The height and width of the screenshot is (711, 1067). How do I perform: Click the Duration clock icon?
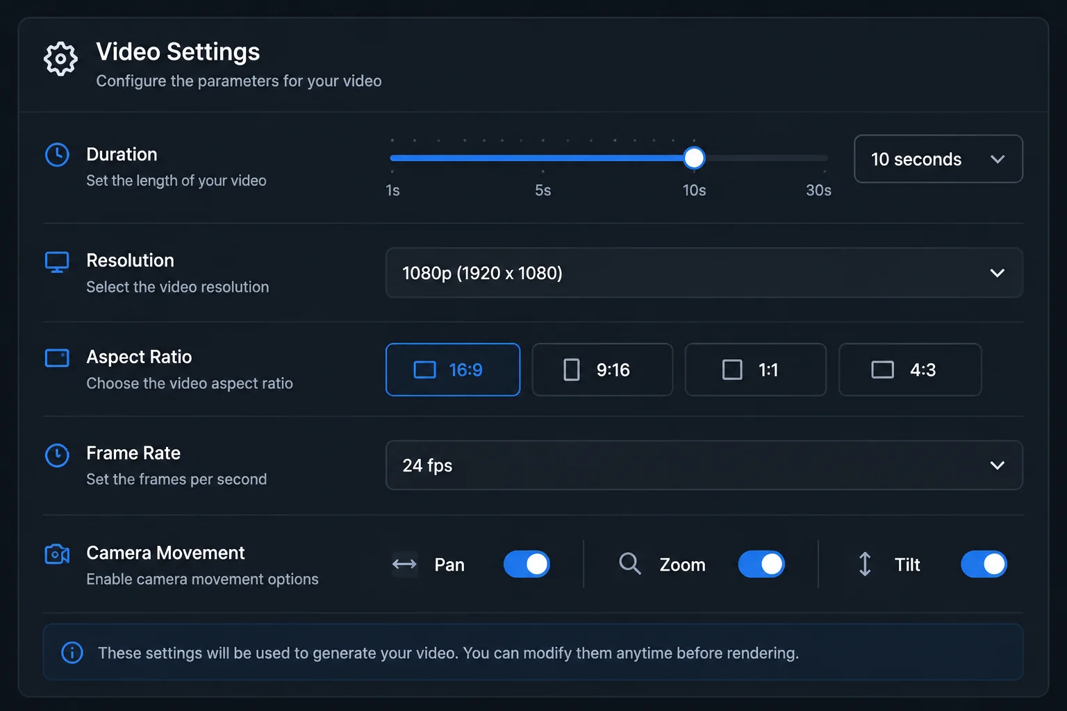pos(57,155)
